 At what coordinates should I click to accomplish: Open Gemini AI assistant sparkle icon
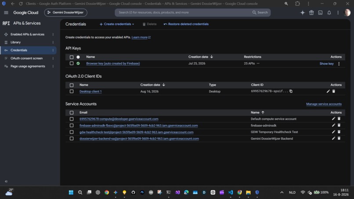[x=303, y=13]
